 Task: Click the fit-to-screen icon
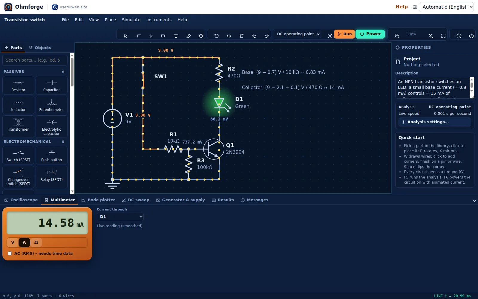tap(443, 36)
